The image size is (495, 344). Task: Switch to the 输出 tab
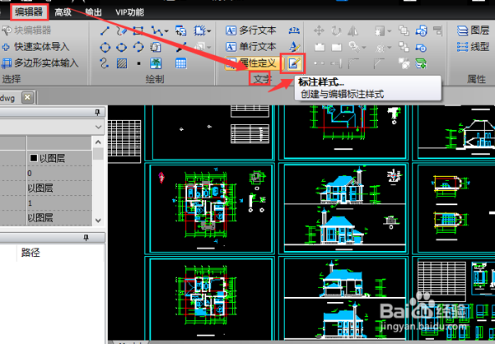(93, 12)
